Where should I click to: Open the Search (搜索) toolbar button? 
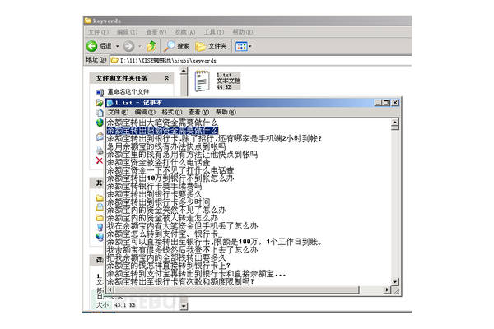tap(176, 46)
